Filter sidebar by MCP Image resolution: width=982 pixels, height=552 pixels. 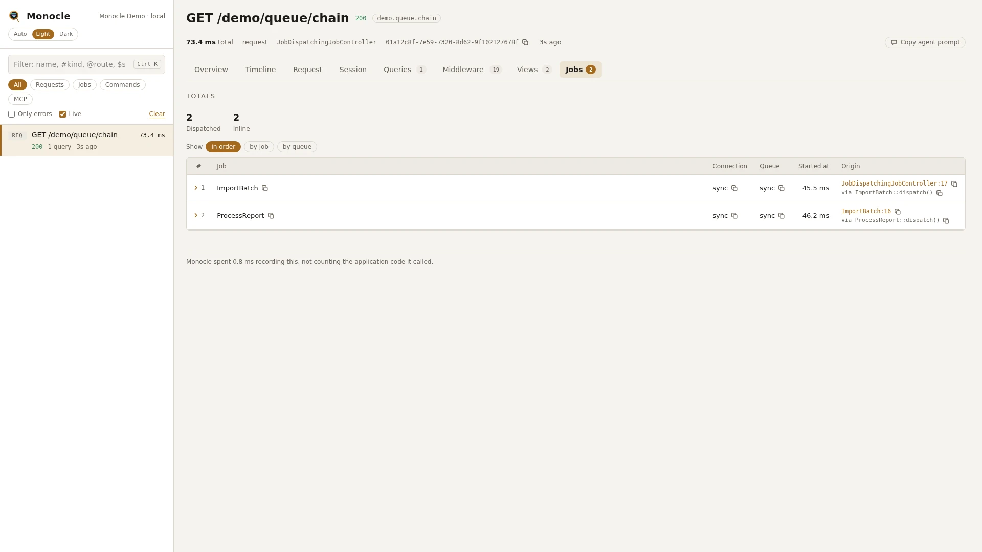[20, 99]
